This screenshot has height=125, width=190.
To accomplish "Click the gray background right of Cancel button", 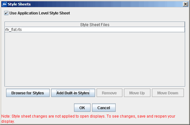I will 151,108.
